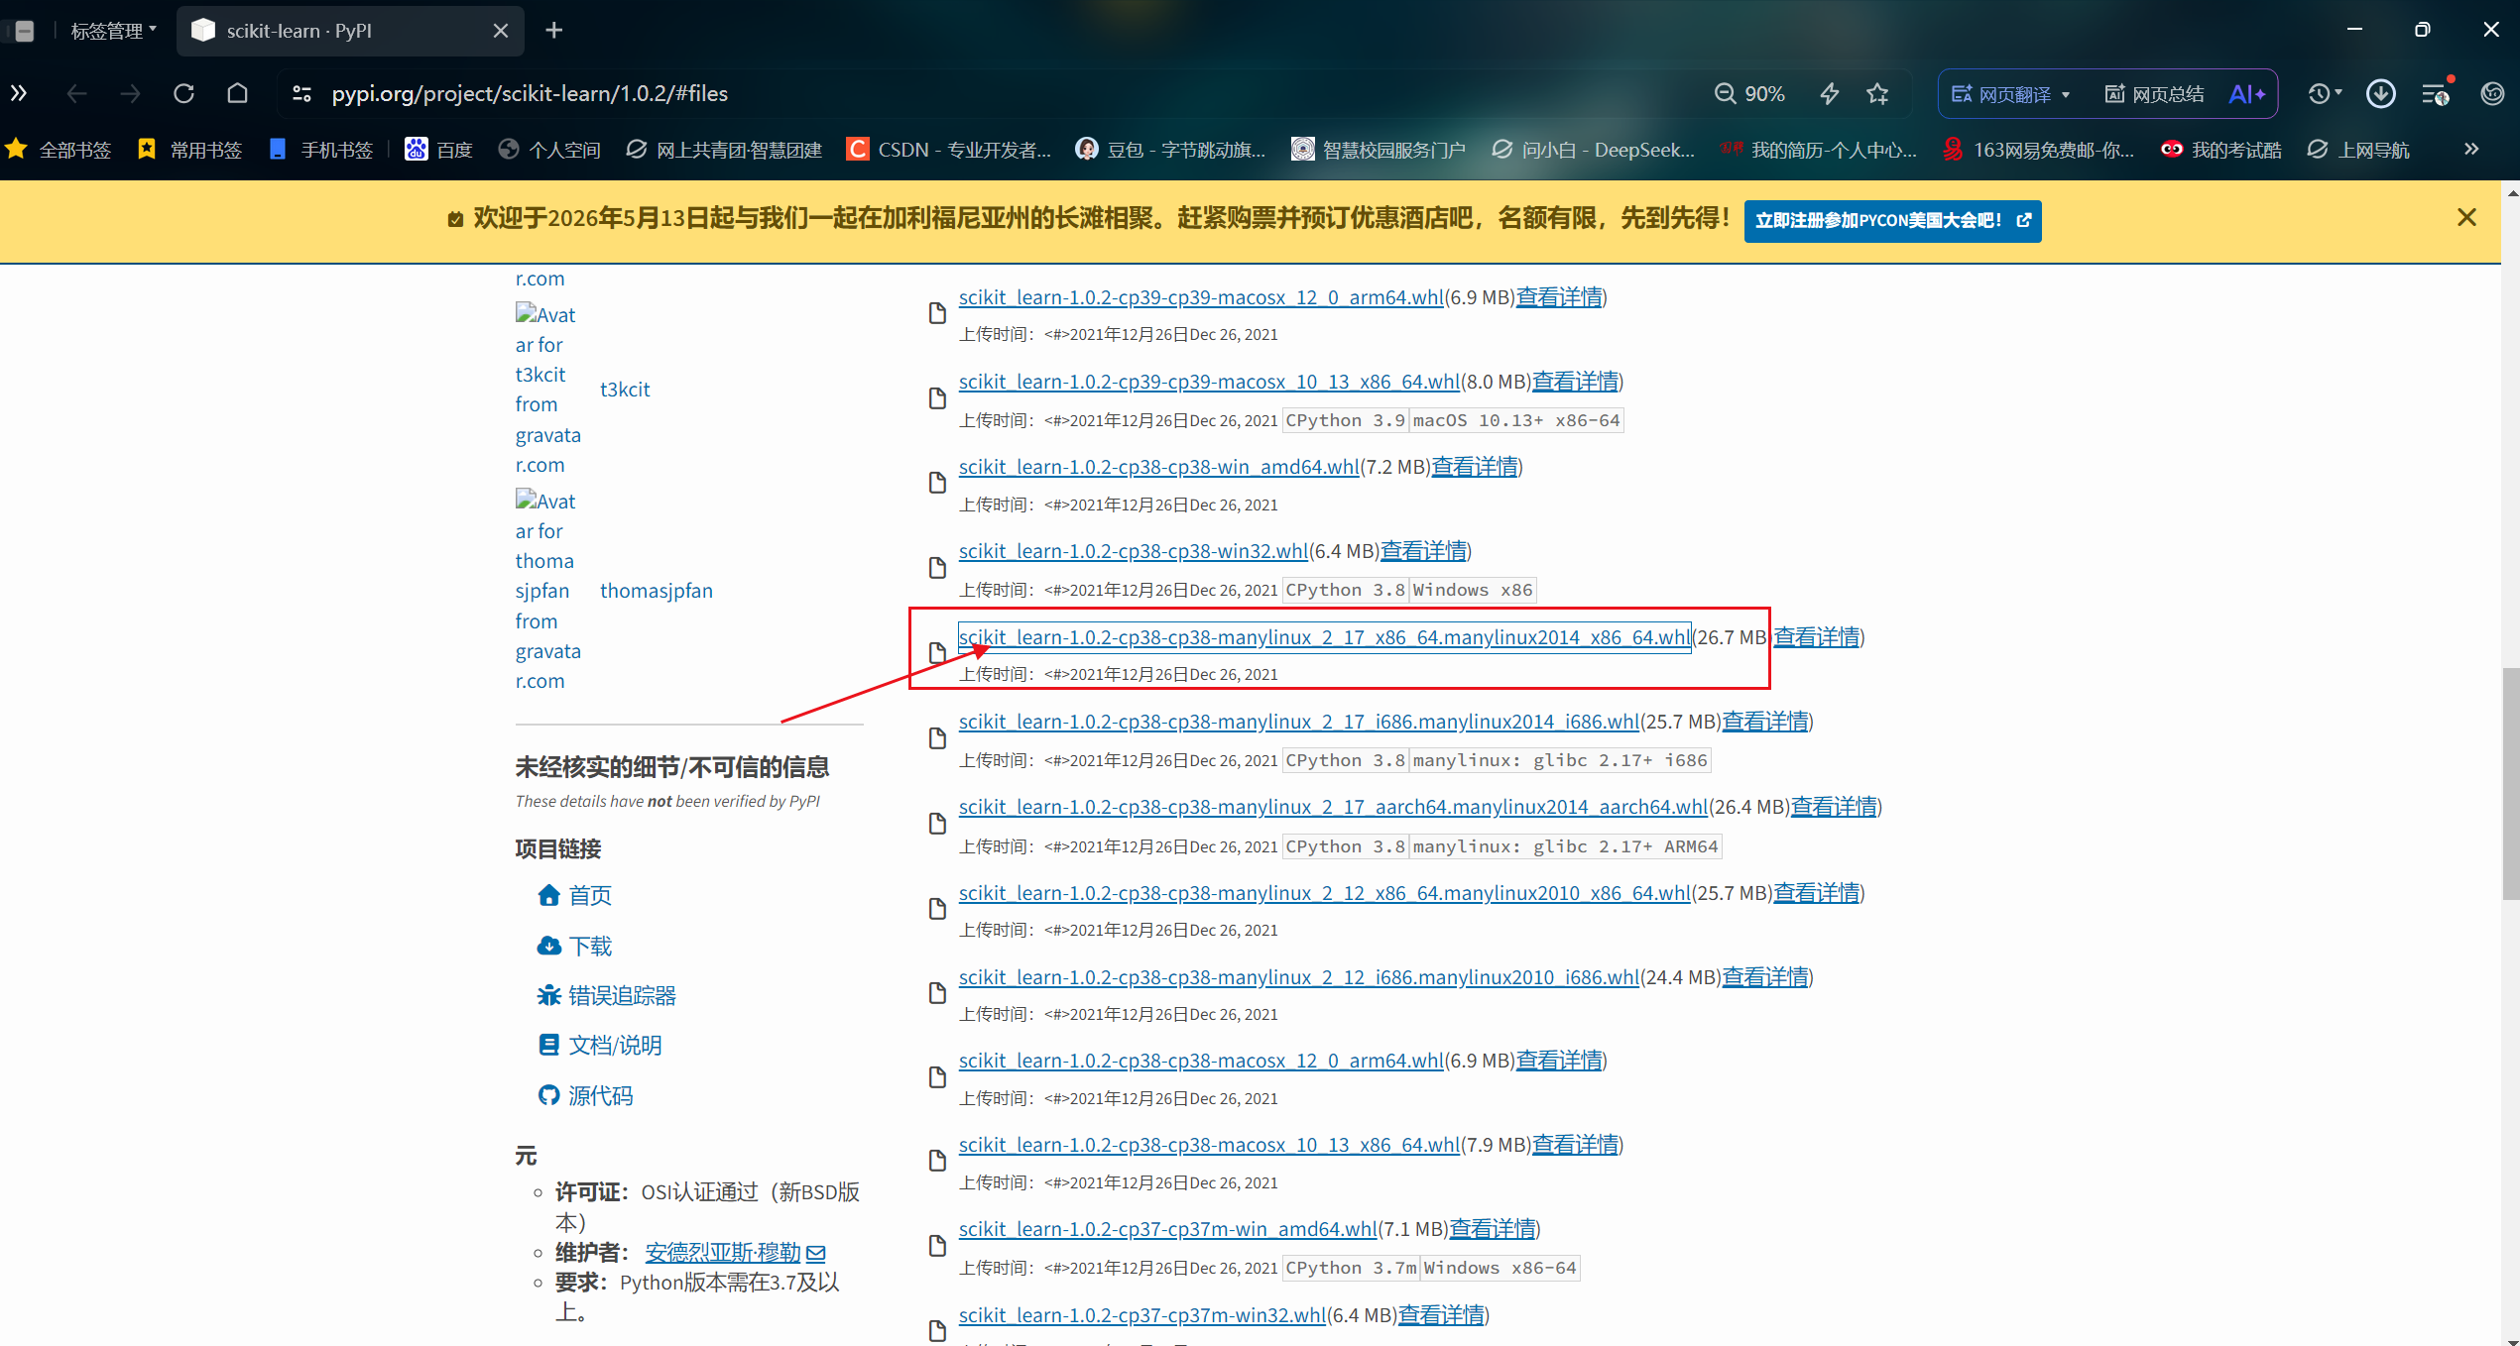View details 查看详情 for cp38-win32 wheel
Image resolution: width=2520 pixels, height=1346 pixels.
(x=1423, y=551)
